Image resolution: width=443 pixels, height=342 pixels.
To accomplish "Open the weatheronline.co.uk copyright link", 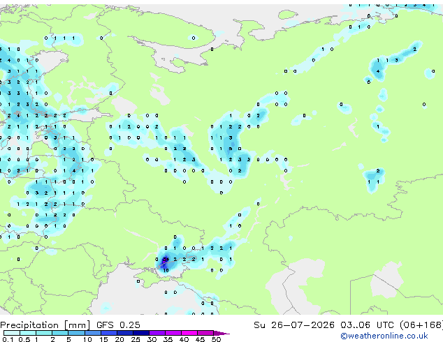I will pos(384,336).
